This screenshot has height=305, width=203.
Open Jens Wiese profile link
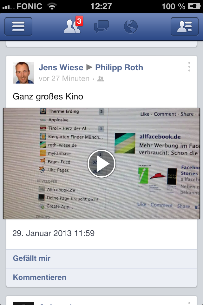tap(61, 67)
